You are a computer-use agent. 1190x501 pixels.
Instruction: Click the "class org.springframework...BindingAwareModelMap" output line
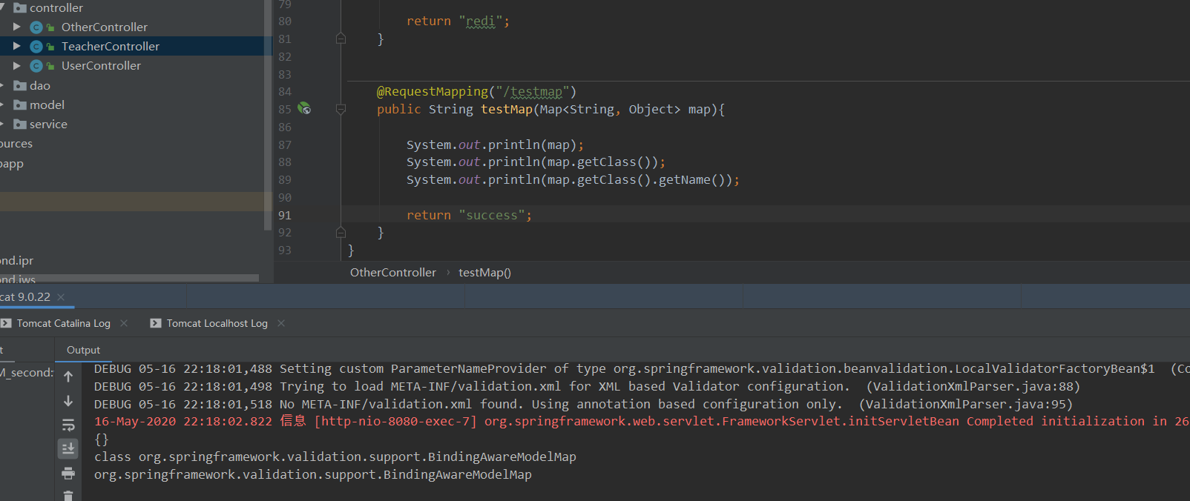point(335,457)
